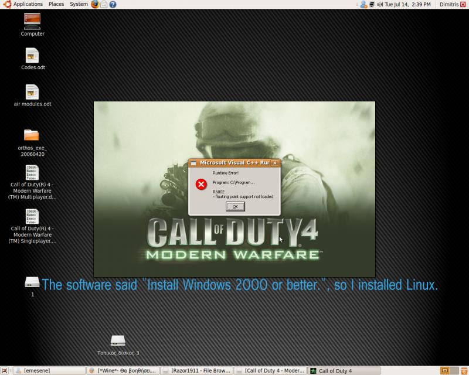This screenshot has width=469, height=375.
Task: Open the mail launcher in top panel
Action: tap(104, 4)
